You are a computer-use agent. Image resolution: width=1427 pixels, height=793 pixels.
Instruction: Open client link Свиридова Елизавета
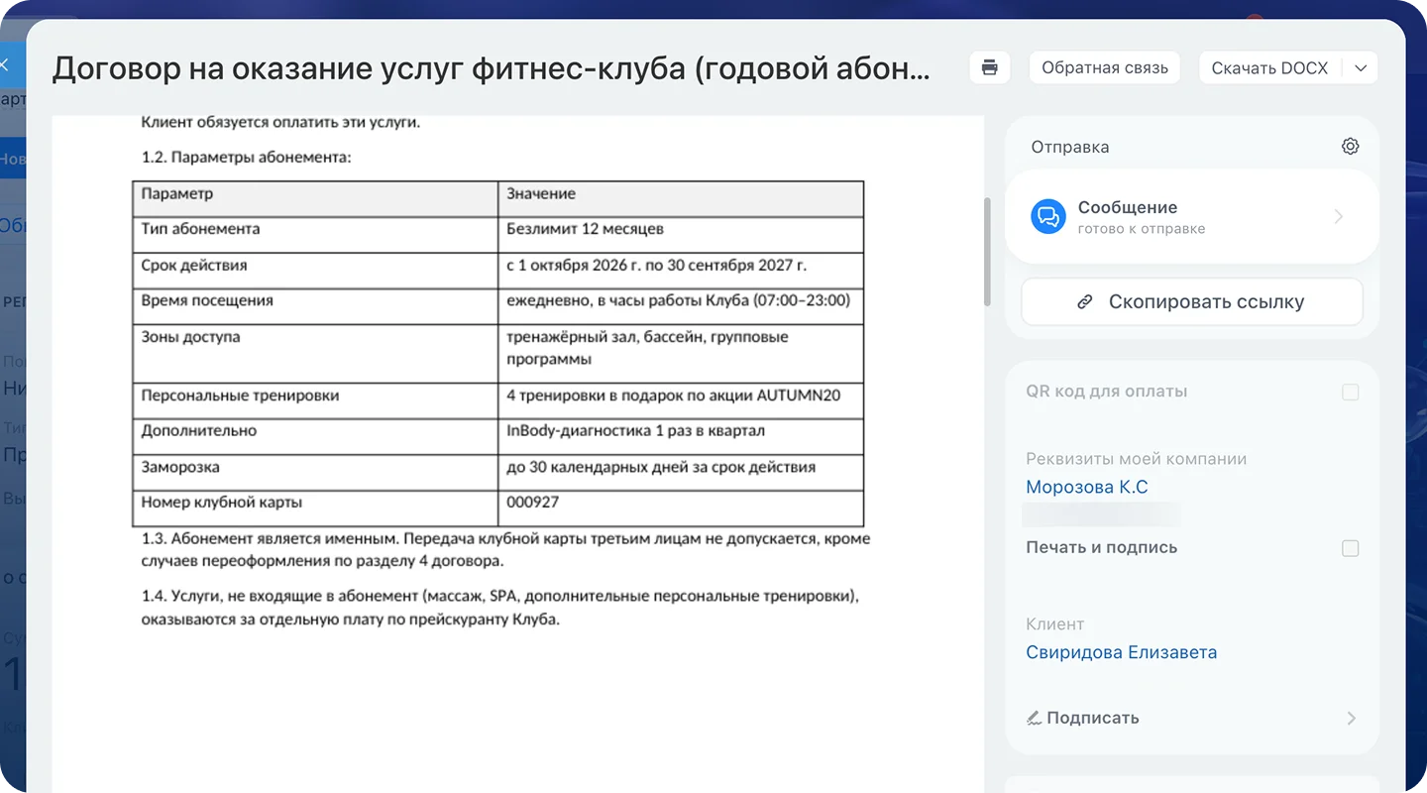point(1121,652)
